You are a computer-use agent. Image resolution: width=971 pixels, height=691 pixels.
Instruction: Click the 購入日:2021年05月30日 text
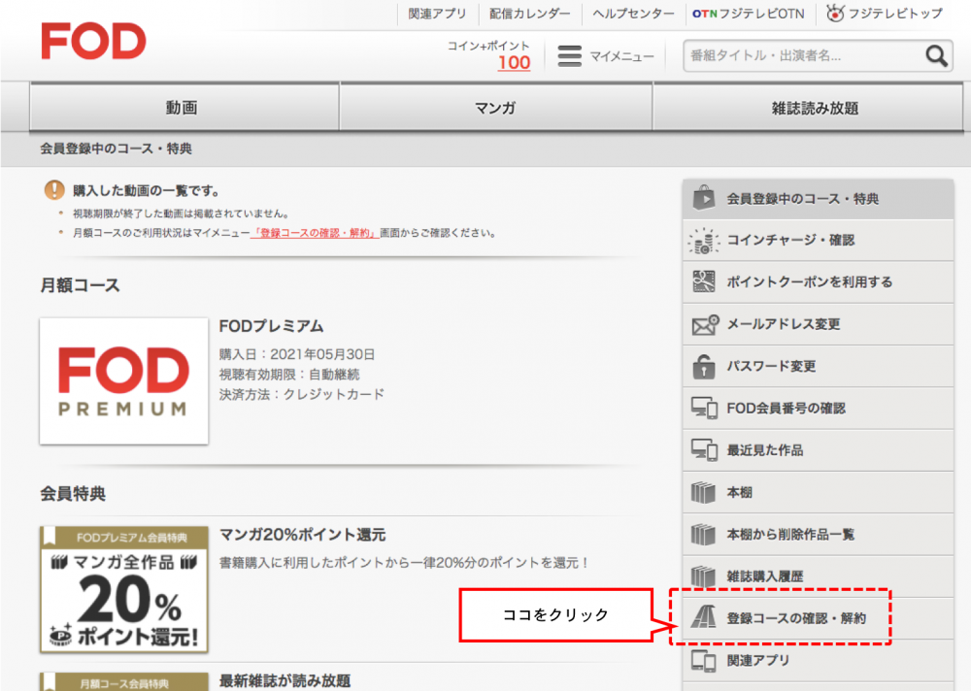coord(296,354)
